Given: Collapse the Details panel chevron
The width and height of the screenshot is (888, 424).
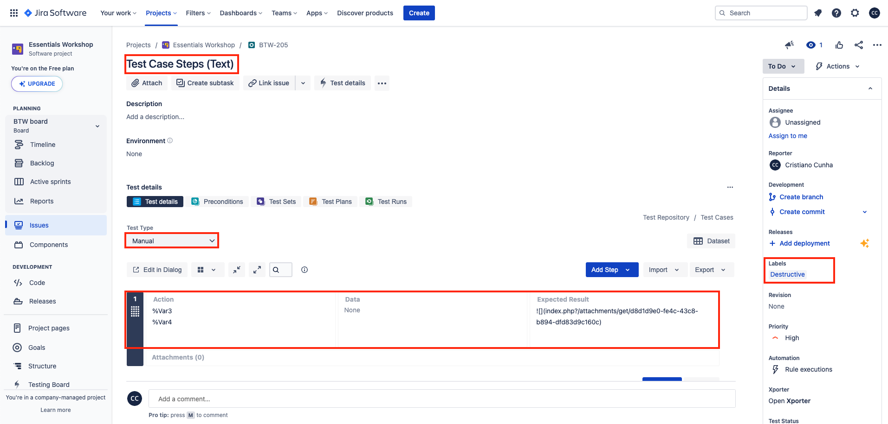Looking at the screenshot, I should pyautogui.click(x=870, y=89).
